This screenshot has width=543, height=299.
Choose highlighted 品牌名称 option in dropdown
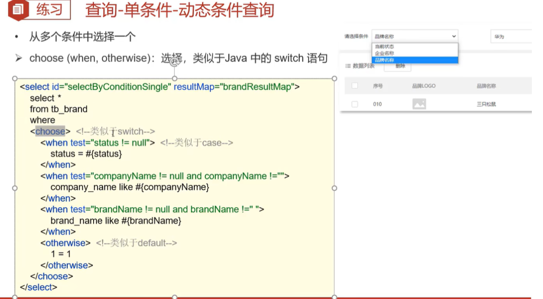pos(384,60)
